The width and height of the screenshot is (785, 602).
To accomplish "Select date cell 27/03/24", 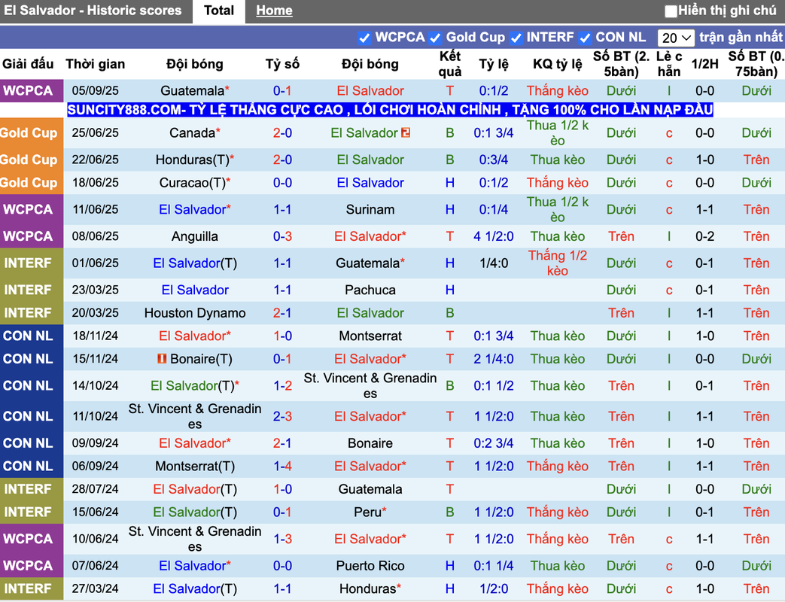I will 95,589.
